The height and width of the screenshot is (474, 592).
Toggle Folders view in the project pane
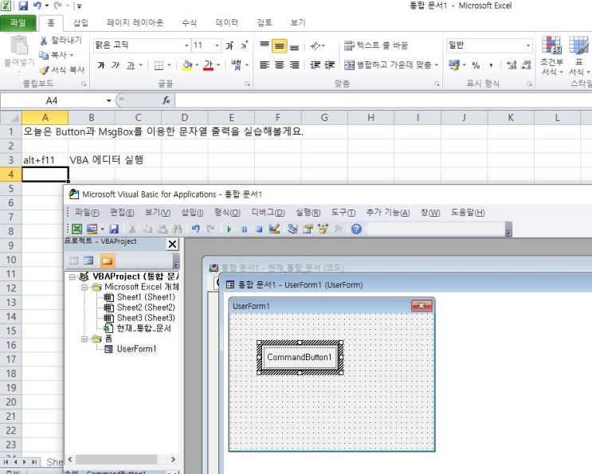tap(108, 261)
